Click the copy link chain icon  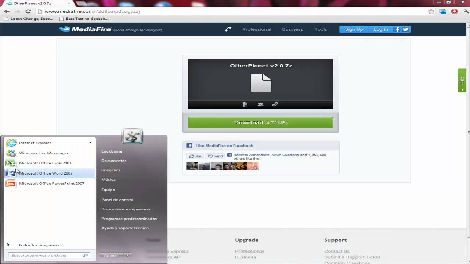pyautogui.click(x=275, y=104)
